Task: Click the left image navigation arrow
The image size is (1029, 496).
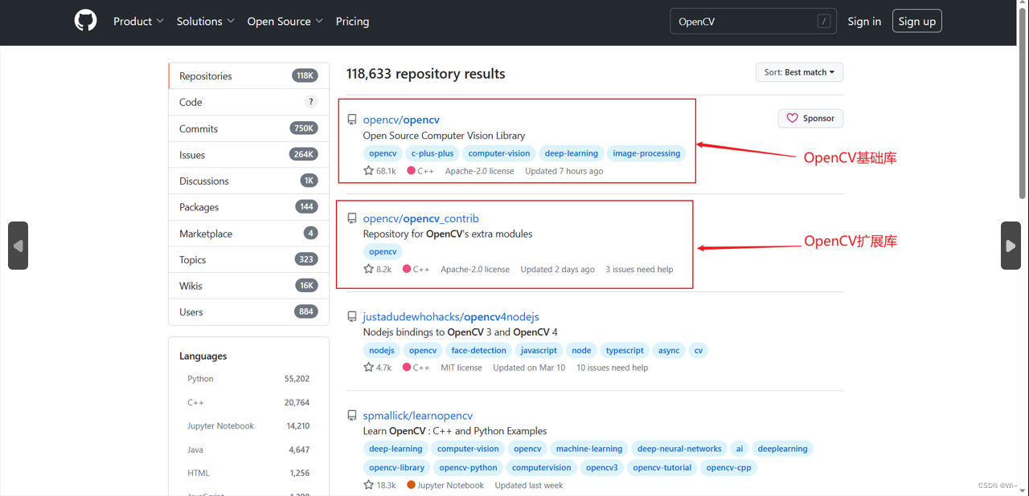Action: [18, 246]
